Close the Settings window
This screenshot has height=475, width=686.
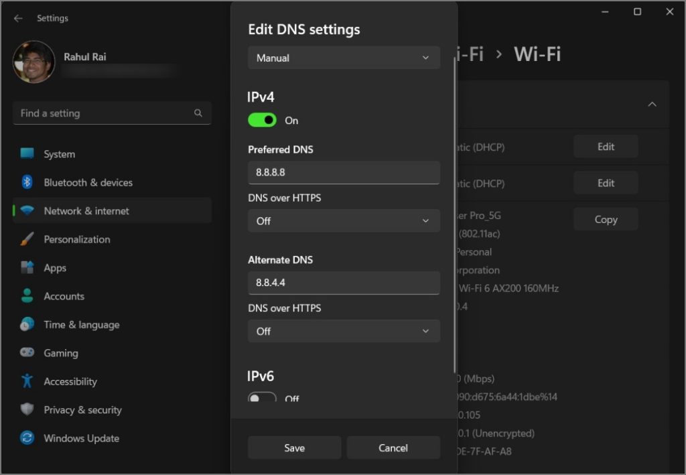point(670,12)
